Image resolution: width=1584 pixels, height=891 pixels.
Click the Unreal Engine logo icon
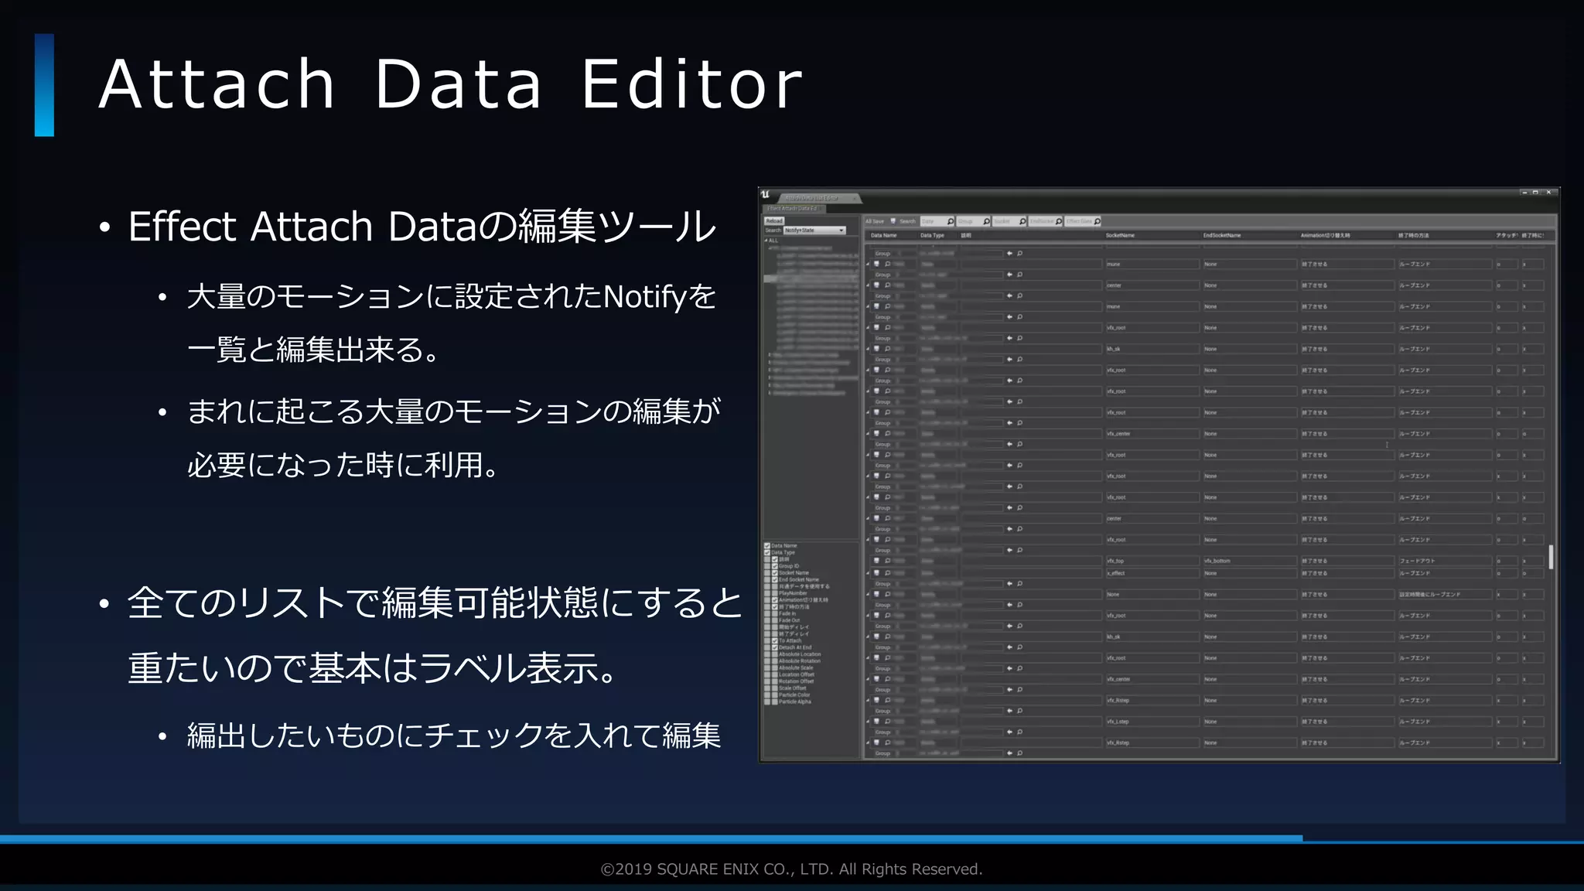(766, 195)
